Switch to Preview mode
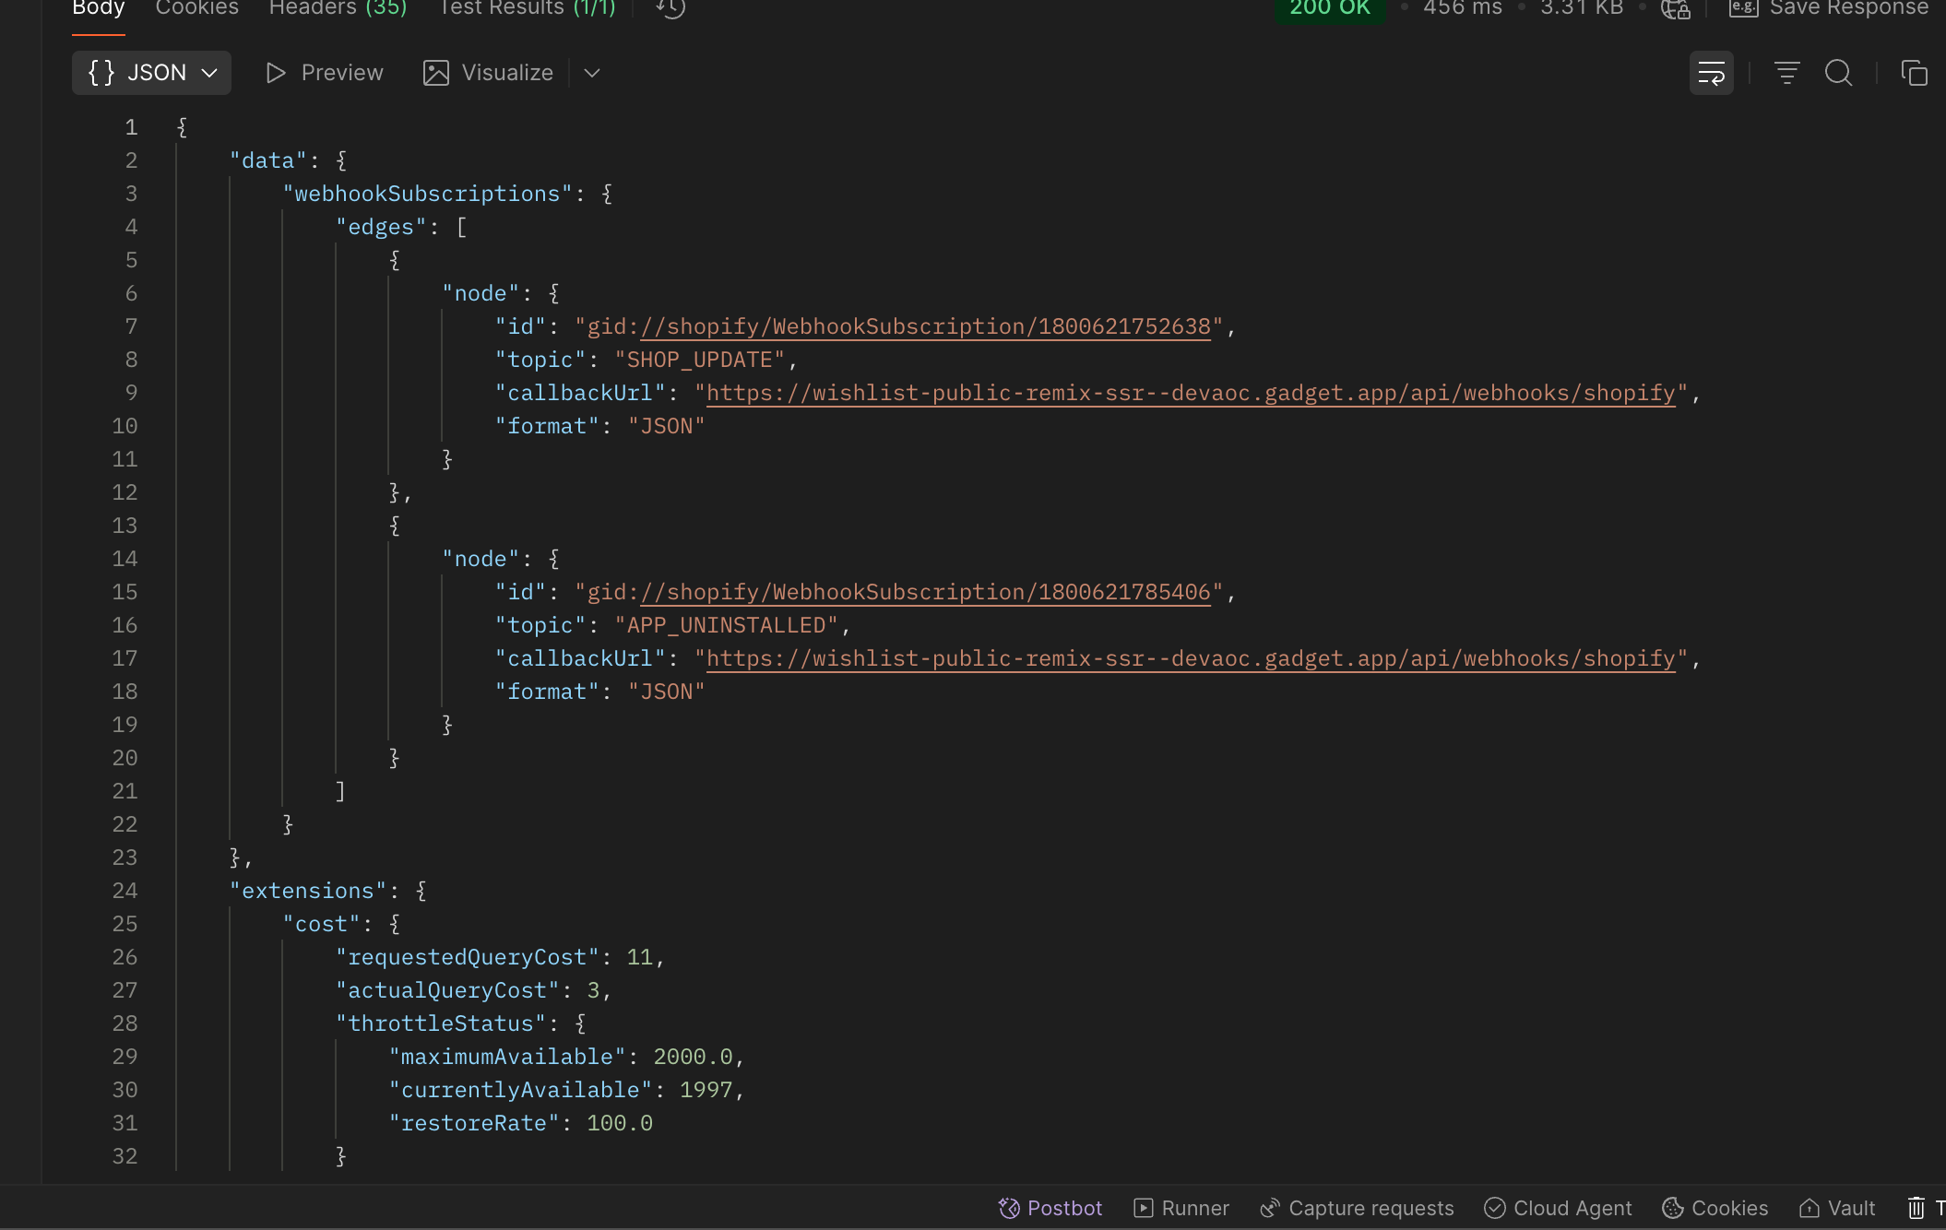Viewport: 1946px width, 1230px height. point(325,73)
